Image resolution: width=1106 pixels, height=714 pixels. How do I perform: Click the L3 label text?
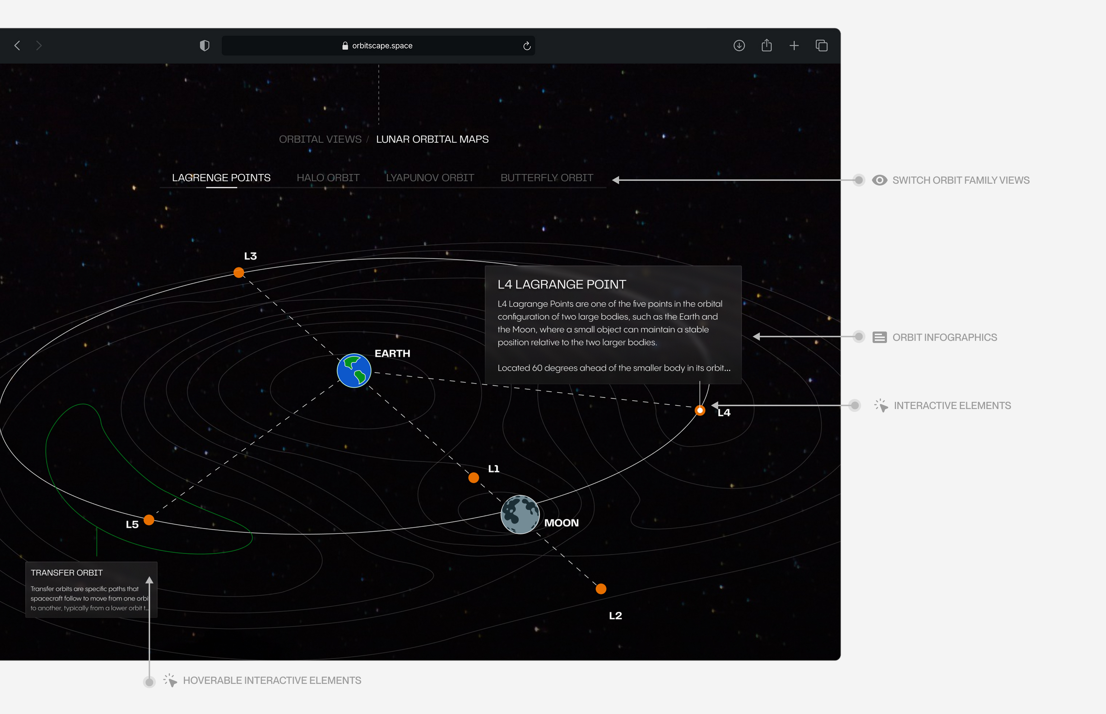click(x=251, y=256)
